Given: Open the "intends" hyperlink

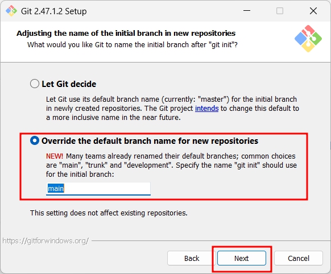Looking at the screenshot, I should click(x=206, y=108).
